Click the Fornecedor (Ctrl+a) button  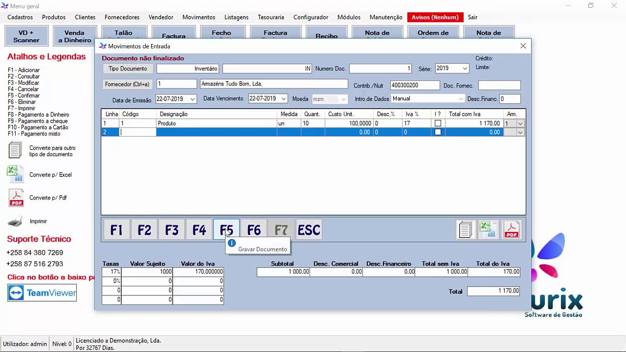click(x=127, y=85)
